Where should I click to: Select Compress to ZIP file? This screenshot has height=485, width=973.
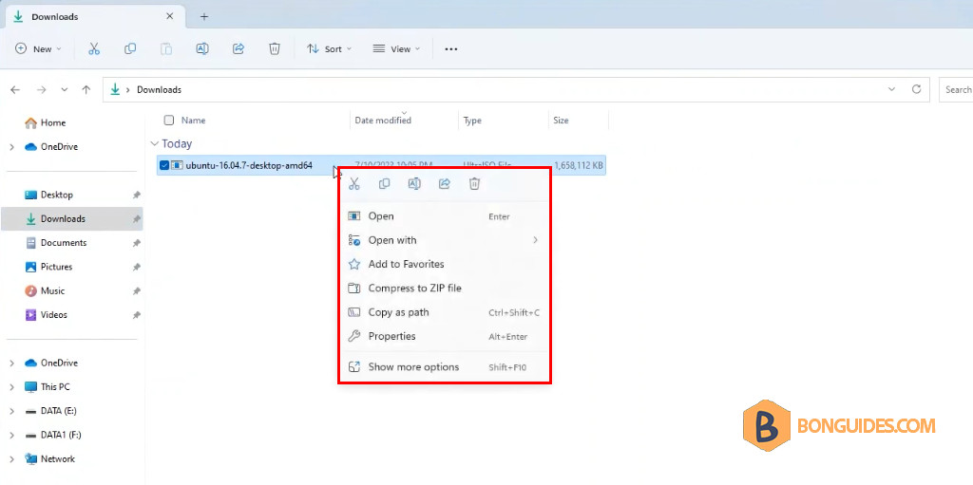(x=445, y=289)
